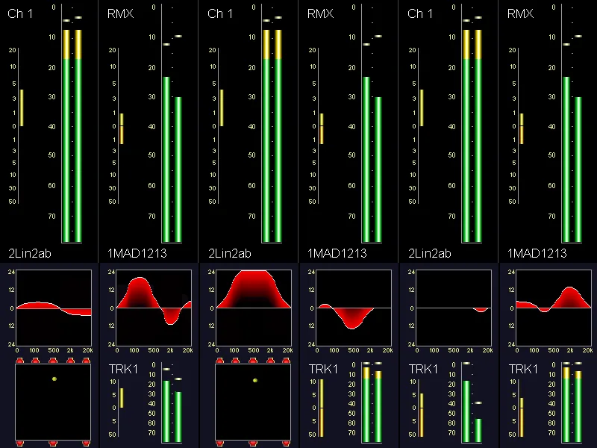Image resolution: width=597 pixels, height=448 pixels.
Task: Click the RMX label on the second strip
Action: tap(120, 13)
